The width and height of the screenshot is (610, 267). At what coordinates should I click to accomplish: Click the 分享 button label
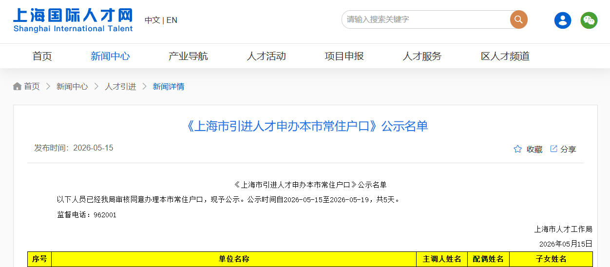click(568, 150)
